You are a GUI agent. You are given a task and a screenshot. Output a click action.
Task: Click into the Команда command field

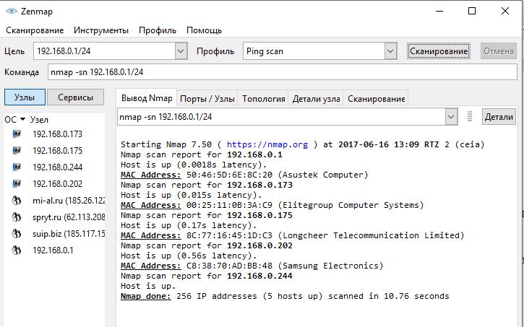(282, 72)
